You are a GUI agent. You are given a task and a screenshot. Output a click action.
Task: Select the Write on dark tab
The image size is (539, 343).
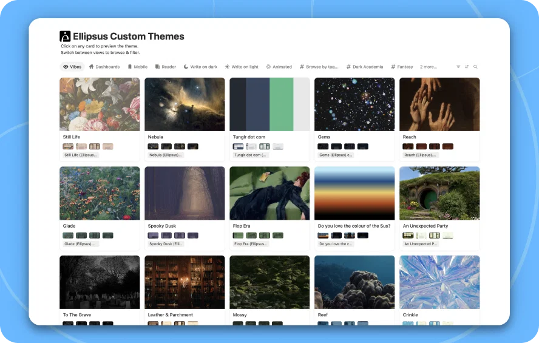click(x=200, y=67)
